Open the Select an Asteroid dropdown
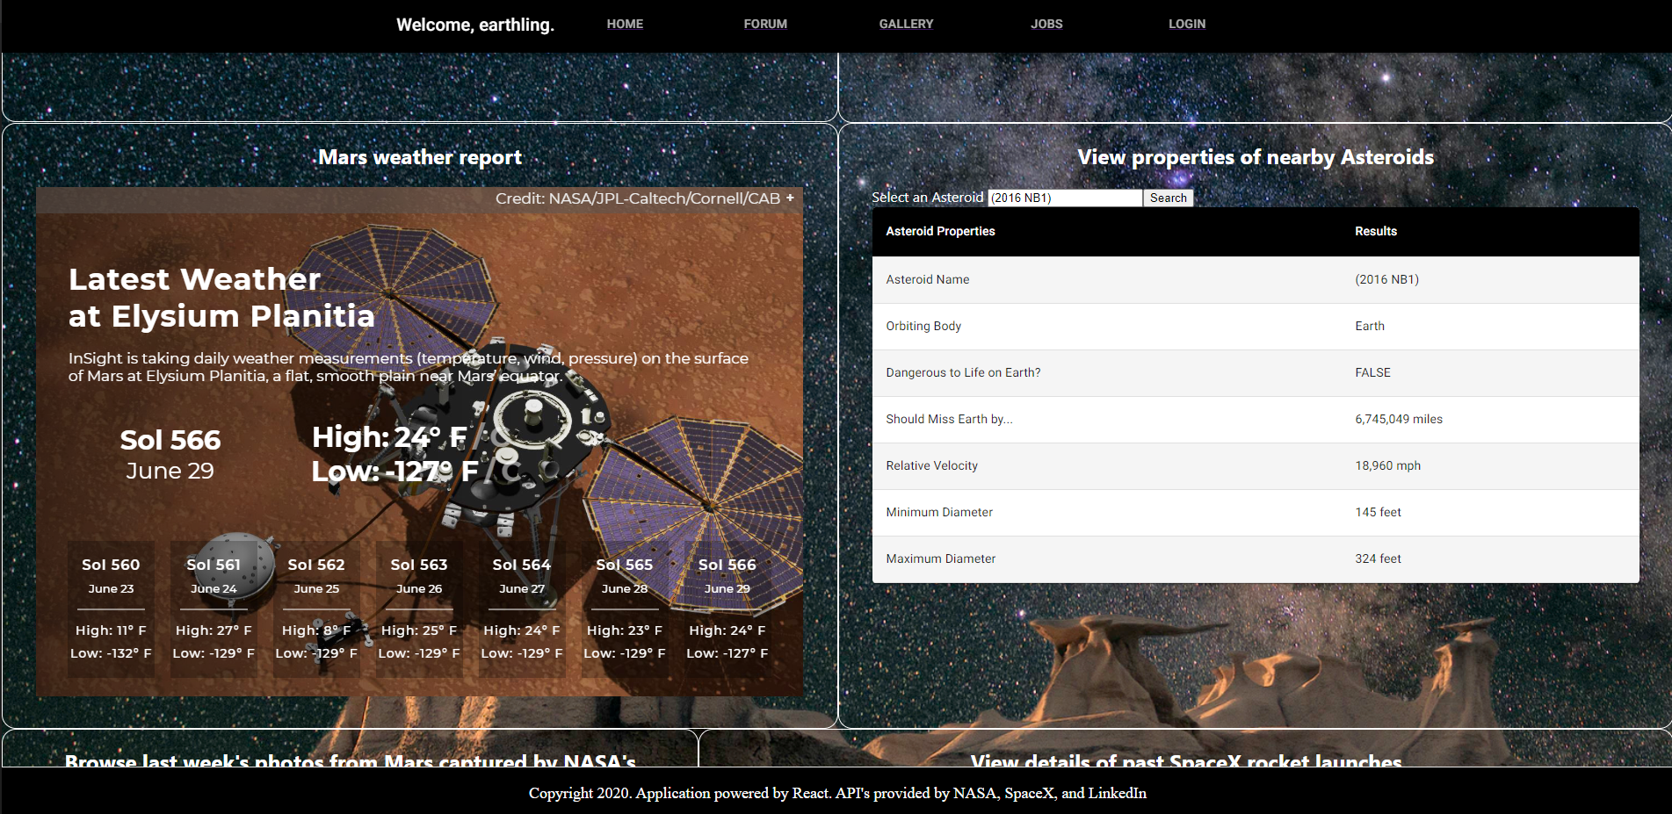1672x814 pixels. (1065, 198)
